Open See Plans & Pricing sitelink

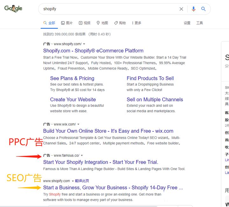(x=72, y=78)
